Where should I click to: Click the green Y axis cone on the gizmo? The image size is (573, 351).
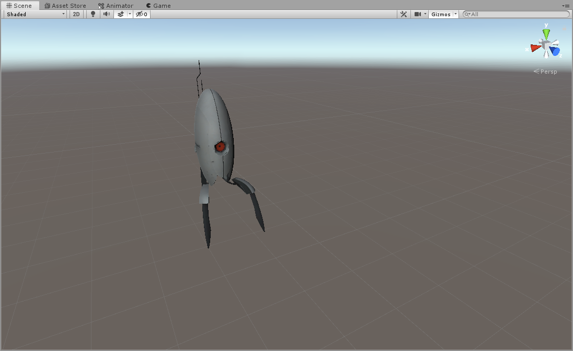tap(546, 34)
